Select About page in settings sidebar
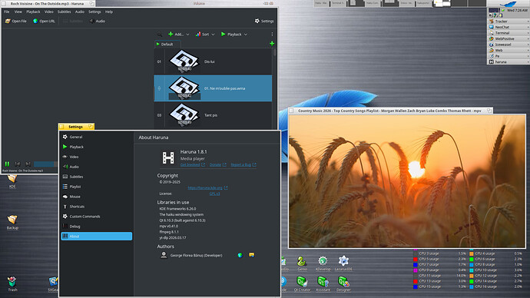The image size is (530, 298). [96, 236]
